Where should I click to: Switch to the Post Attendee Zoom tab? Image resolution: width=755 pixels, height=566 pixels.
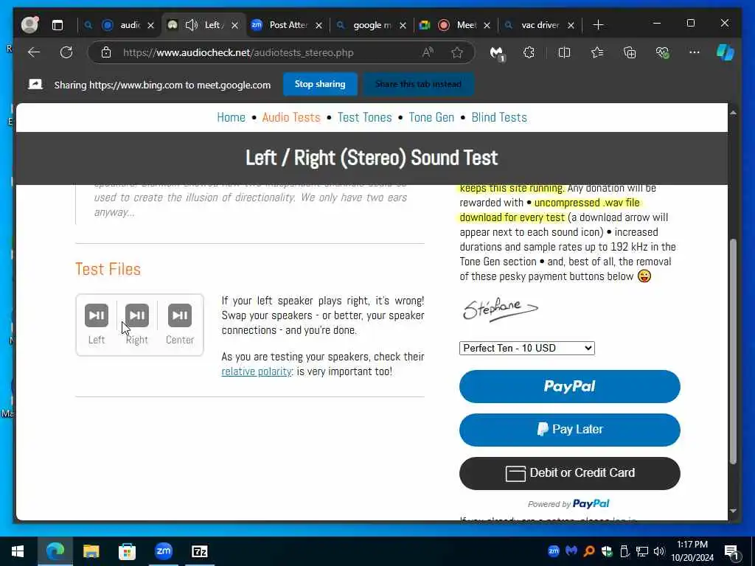[x=288, y=25]
